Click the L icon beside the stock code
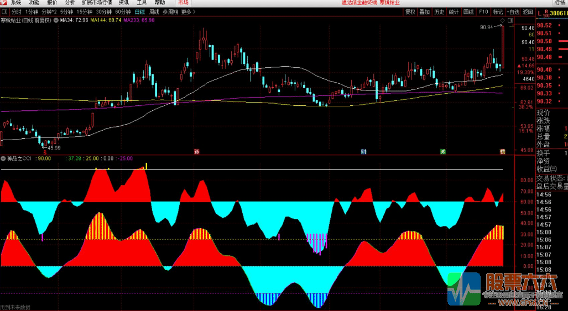The image size is (568, 311). 539,14
